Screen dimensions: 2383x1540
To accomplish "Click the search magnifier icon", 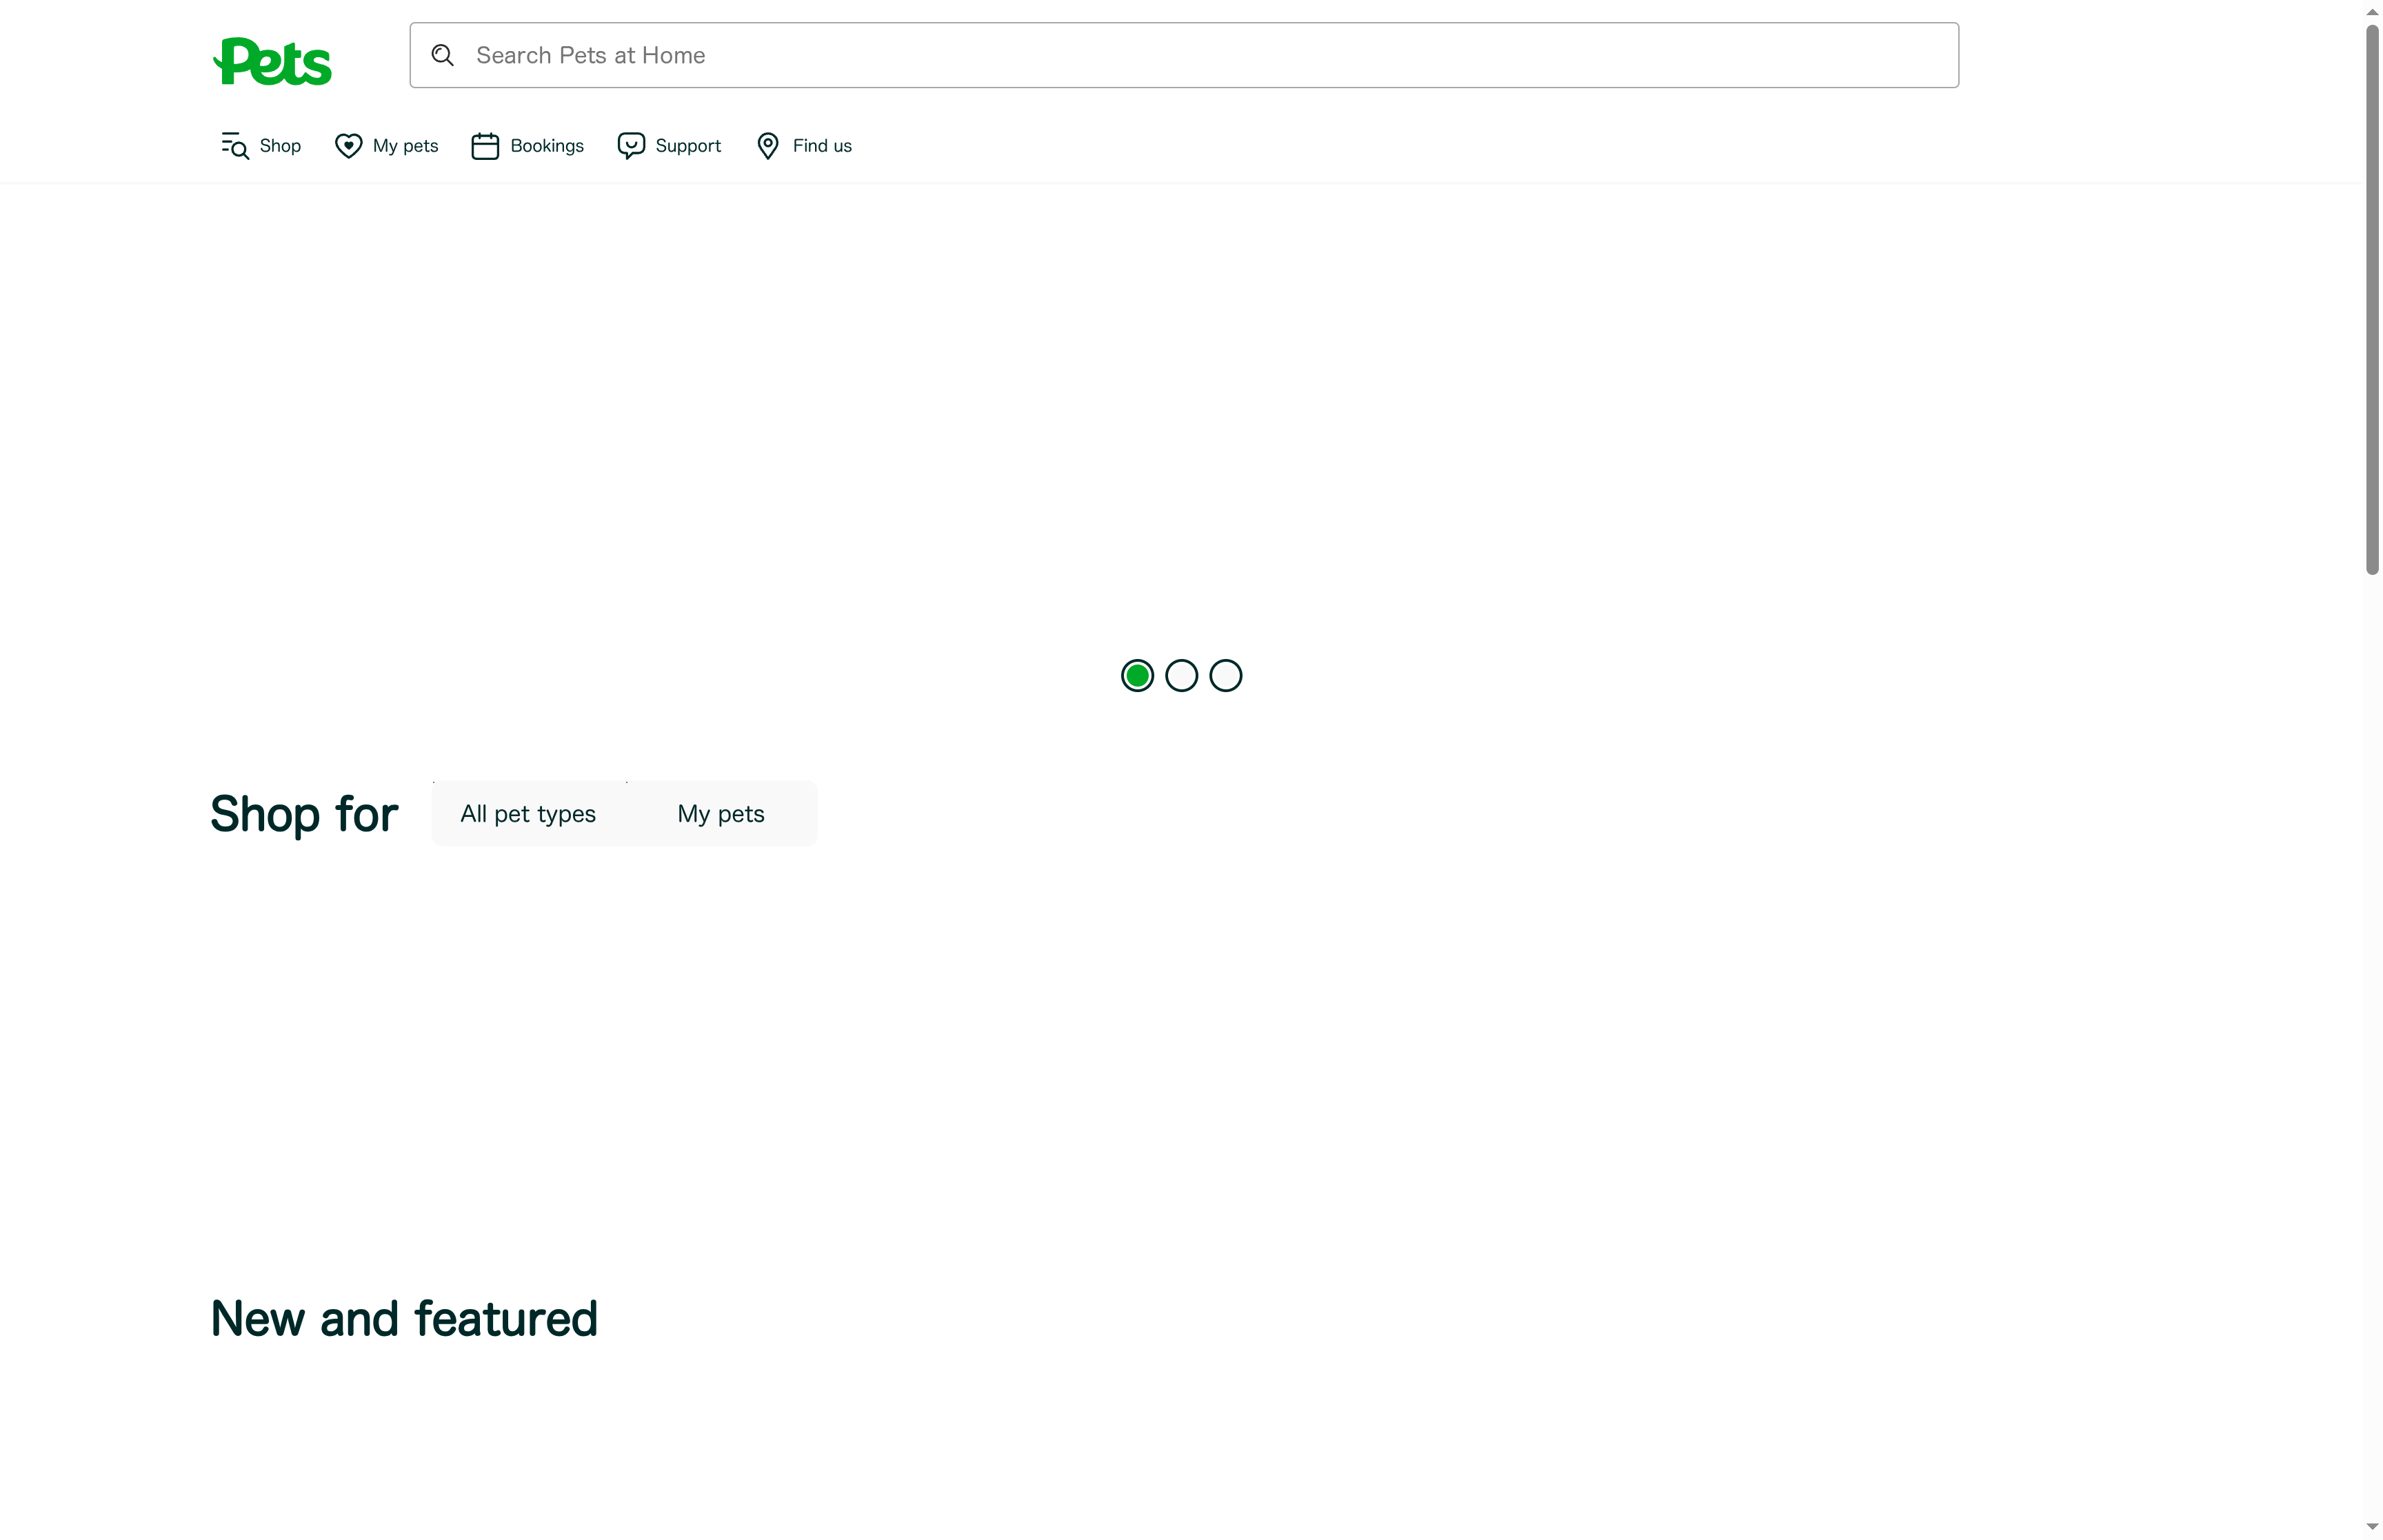I will tap(443, 55).
